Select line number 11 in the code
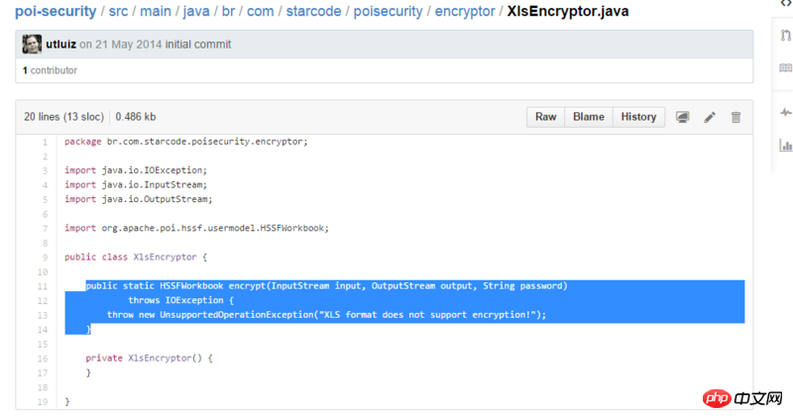 tap(42, 285)
